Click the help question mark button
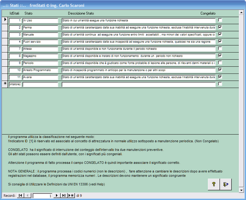This screenshot has width=246, height=200. [x=214, y=184]
